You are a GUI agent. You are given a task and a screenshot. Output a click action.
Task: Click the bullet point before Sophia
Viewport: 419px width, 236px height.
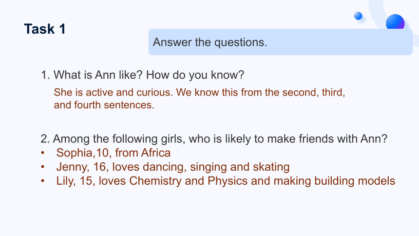(43, 153)
